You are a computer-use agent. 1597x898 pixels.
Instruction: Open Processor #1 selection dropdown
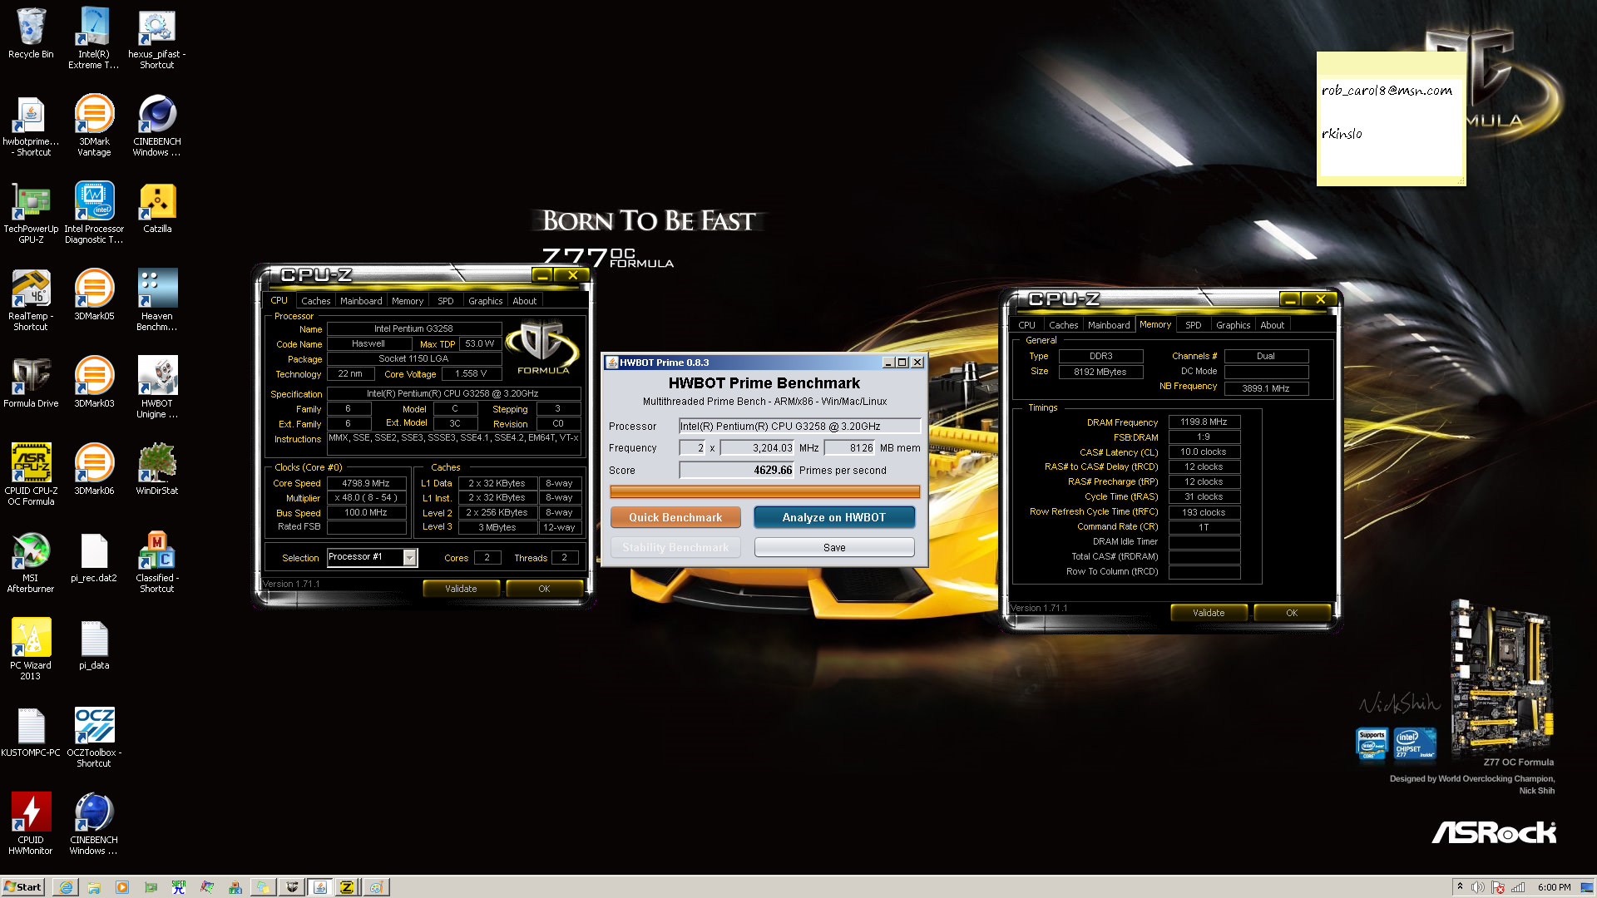tap(372, 557)
